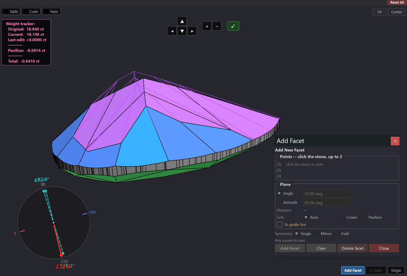
Task: Click the greyed Add facet panel button
Action: click(290, 248)
